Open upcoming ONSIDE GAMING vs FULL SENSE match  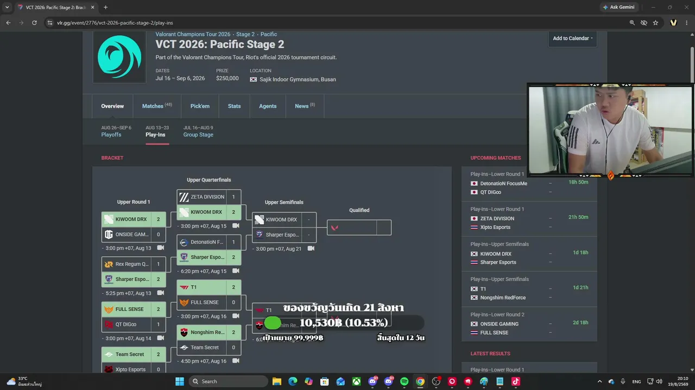point(529,324)
